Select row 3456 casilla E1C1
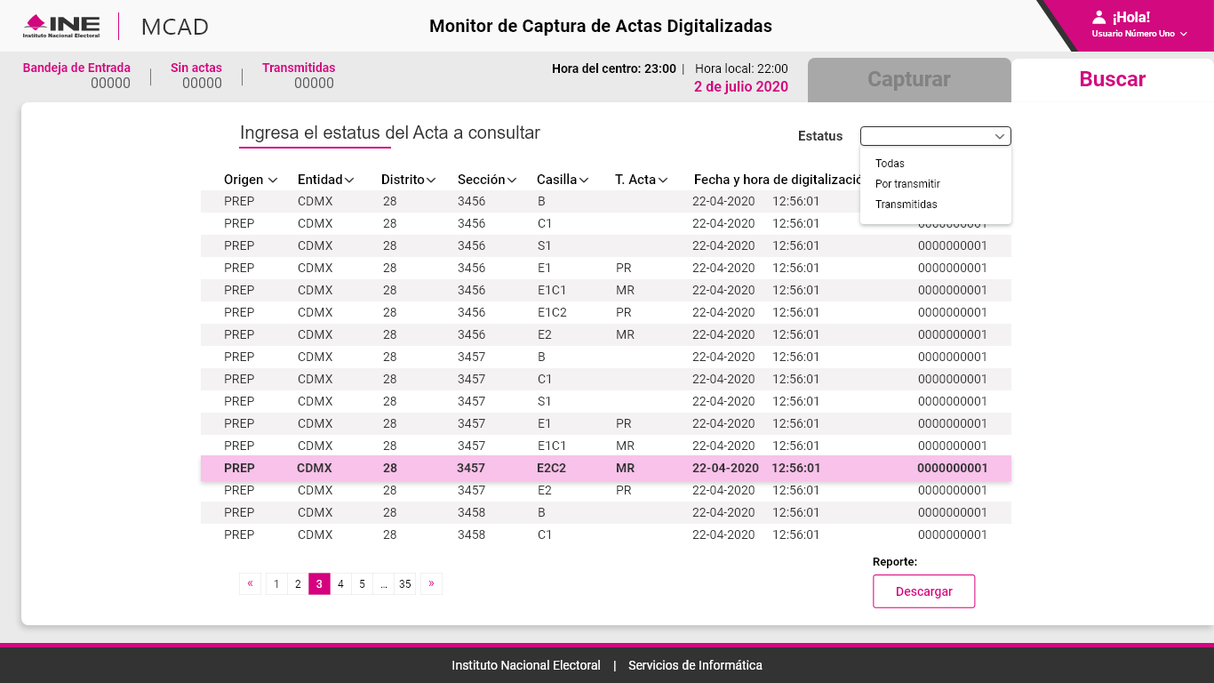Screen dimensions: 1214x683 (x=606, y=291)
